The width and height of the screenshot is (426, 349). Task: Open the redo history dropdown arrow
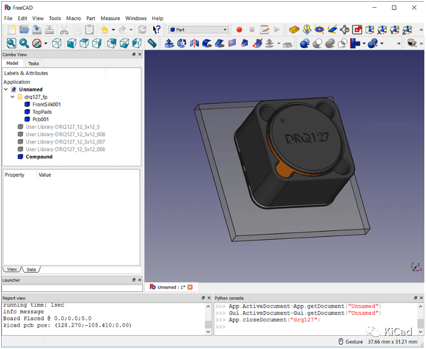[x=131, y=30]
